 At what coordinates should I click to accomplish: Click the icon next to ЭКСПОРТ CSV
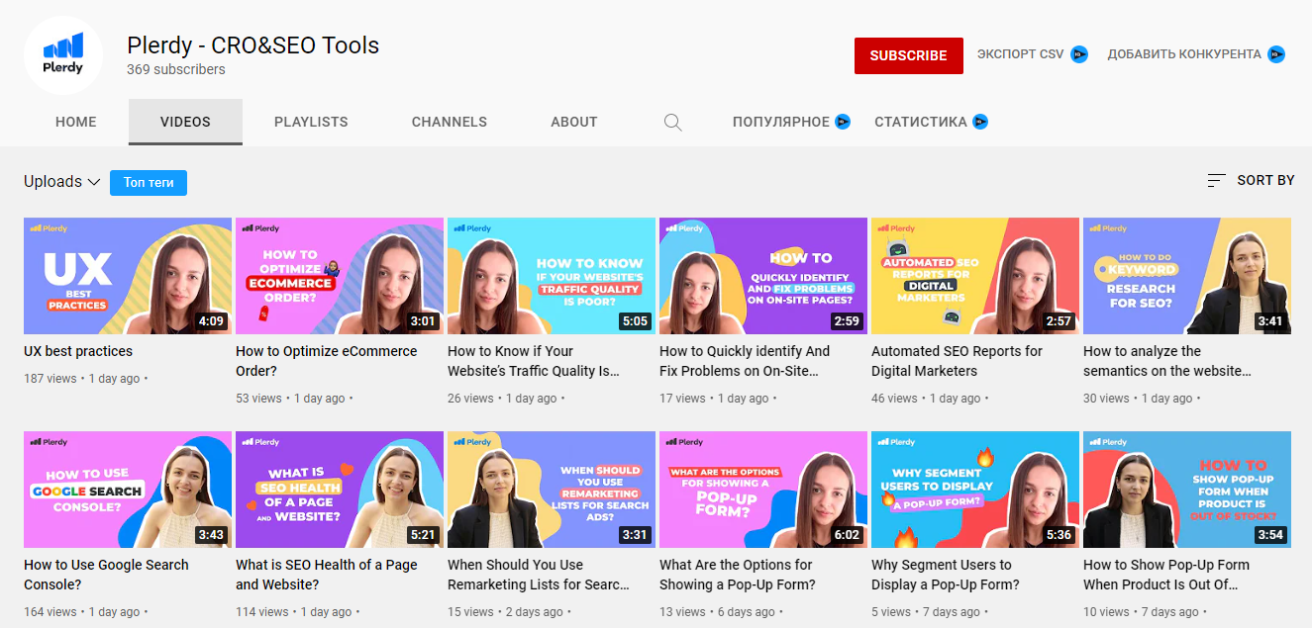[x=1079, y=54]
